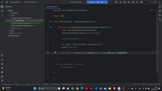Select the Pixel 5 API 33 device dropdown
Viewport: 162px width, 91px height.
(77, 2)
